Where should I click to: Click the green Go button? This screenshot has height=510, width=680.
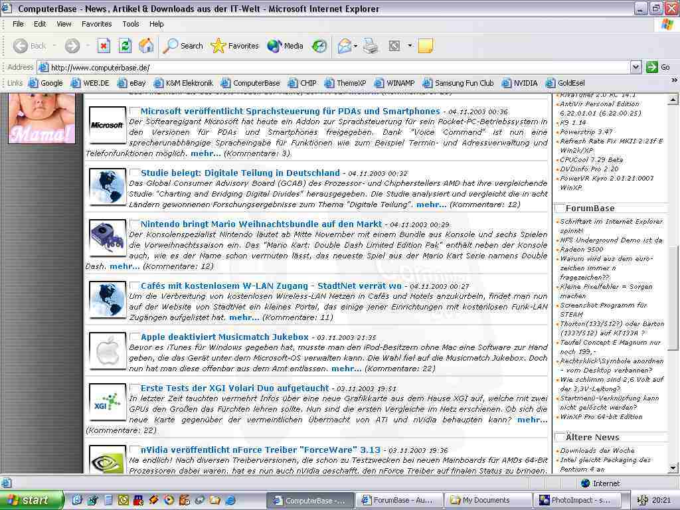658,67
